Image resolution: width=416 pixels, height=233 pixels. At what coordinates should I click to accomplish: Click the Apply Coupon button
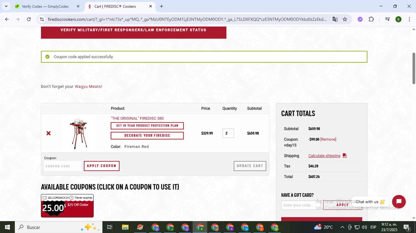pyautogui.click(x=102, y=166)
